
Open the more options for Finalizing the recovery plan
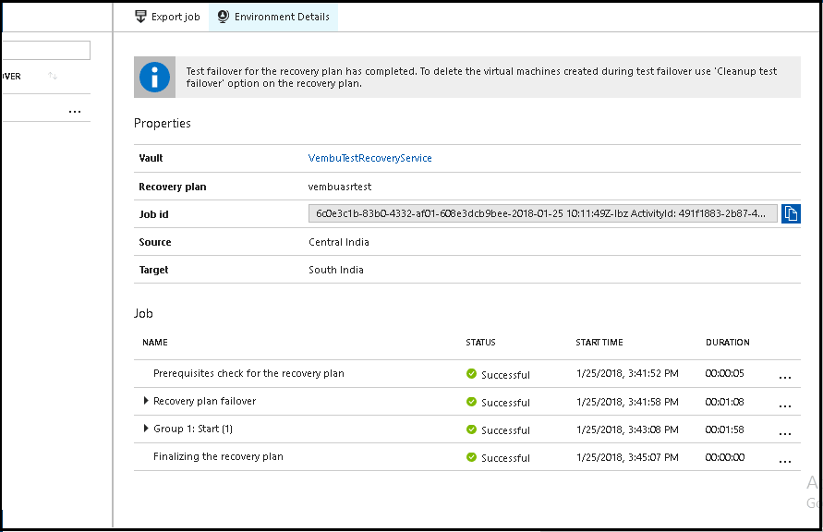[x=785, y=461]
